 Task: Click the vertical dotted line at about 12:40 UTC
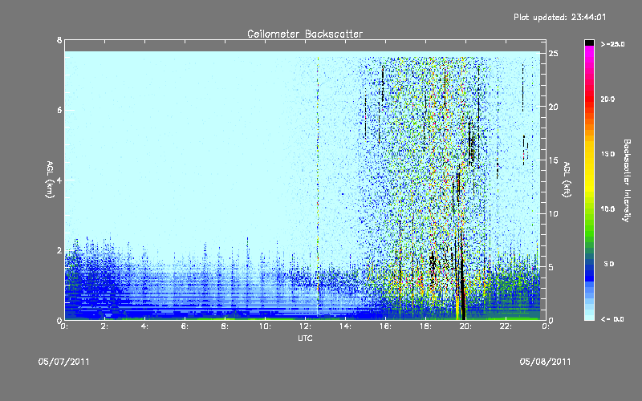tap(318, 186)
